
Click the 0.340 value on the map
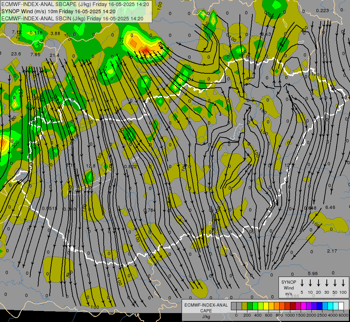pos(70,209)
